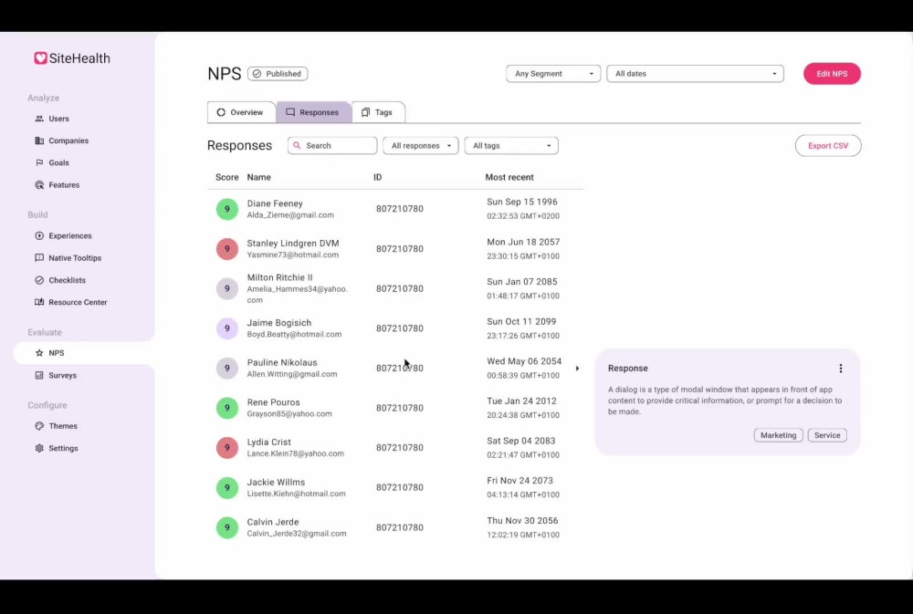Open Companies in the sidebar
This screenshot has height=614, width=913.
click(x=62, y=140)
